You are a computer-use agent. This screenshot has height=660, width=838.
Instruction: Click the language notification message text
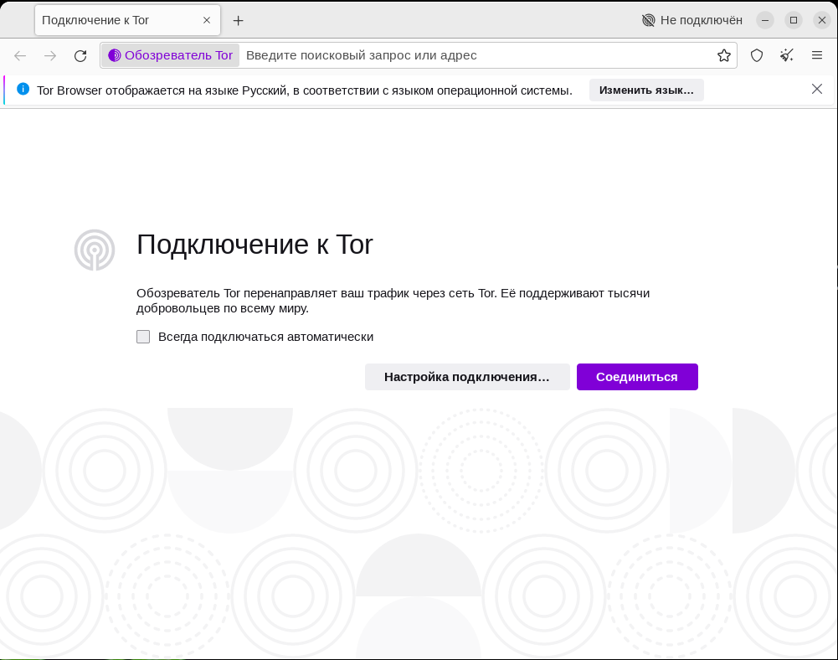[x=305, y=90]
